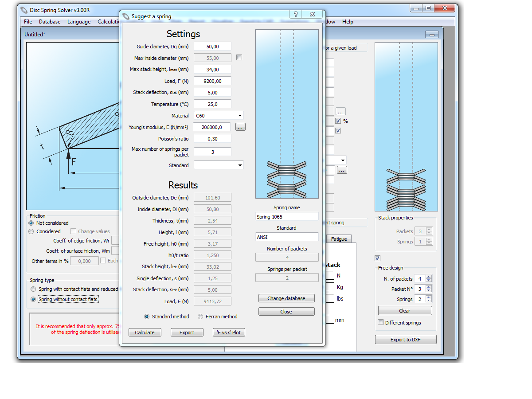Click the Suggest a spring dialog title icon
The width and height of the screenshot is (532, 399).
coord(126,16)
